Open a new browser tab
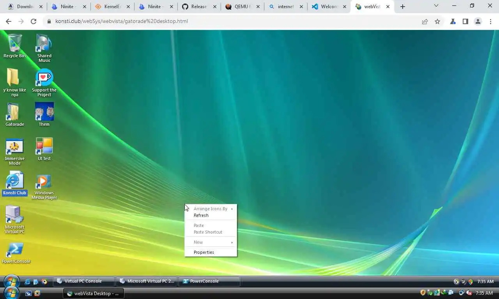499x299 pixels. click(x=403, y=7)
